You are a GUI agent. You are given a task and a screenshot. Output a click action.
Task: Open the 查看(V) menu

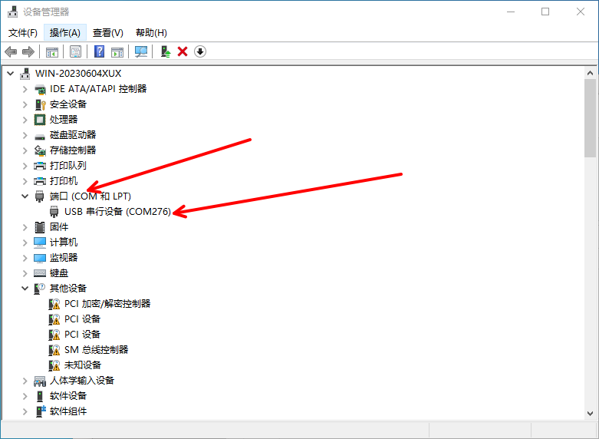107,33
